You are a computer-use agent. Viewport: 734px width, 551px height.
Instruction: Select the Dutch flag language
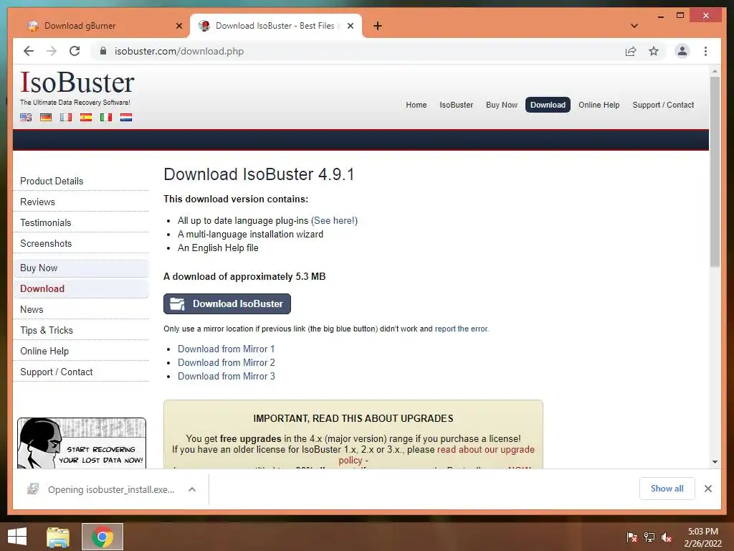126,117
